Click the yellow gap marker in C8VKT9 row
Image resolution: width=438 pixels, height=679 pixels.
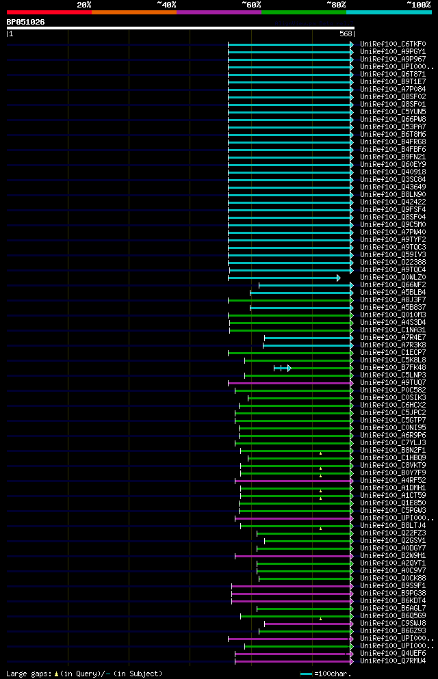(x=320, y=468)
